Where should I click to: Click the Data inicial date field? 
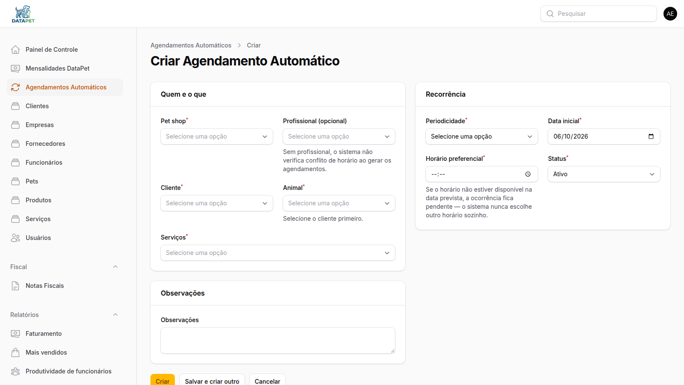pos(604,136)
